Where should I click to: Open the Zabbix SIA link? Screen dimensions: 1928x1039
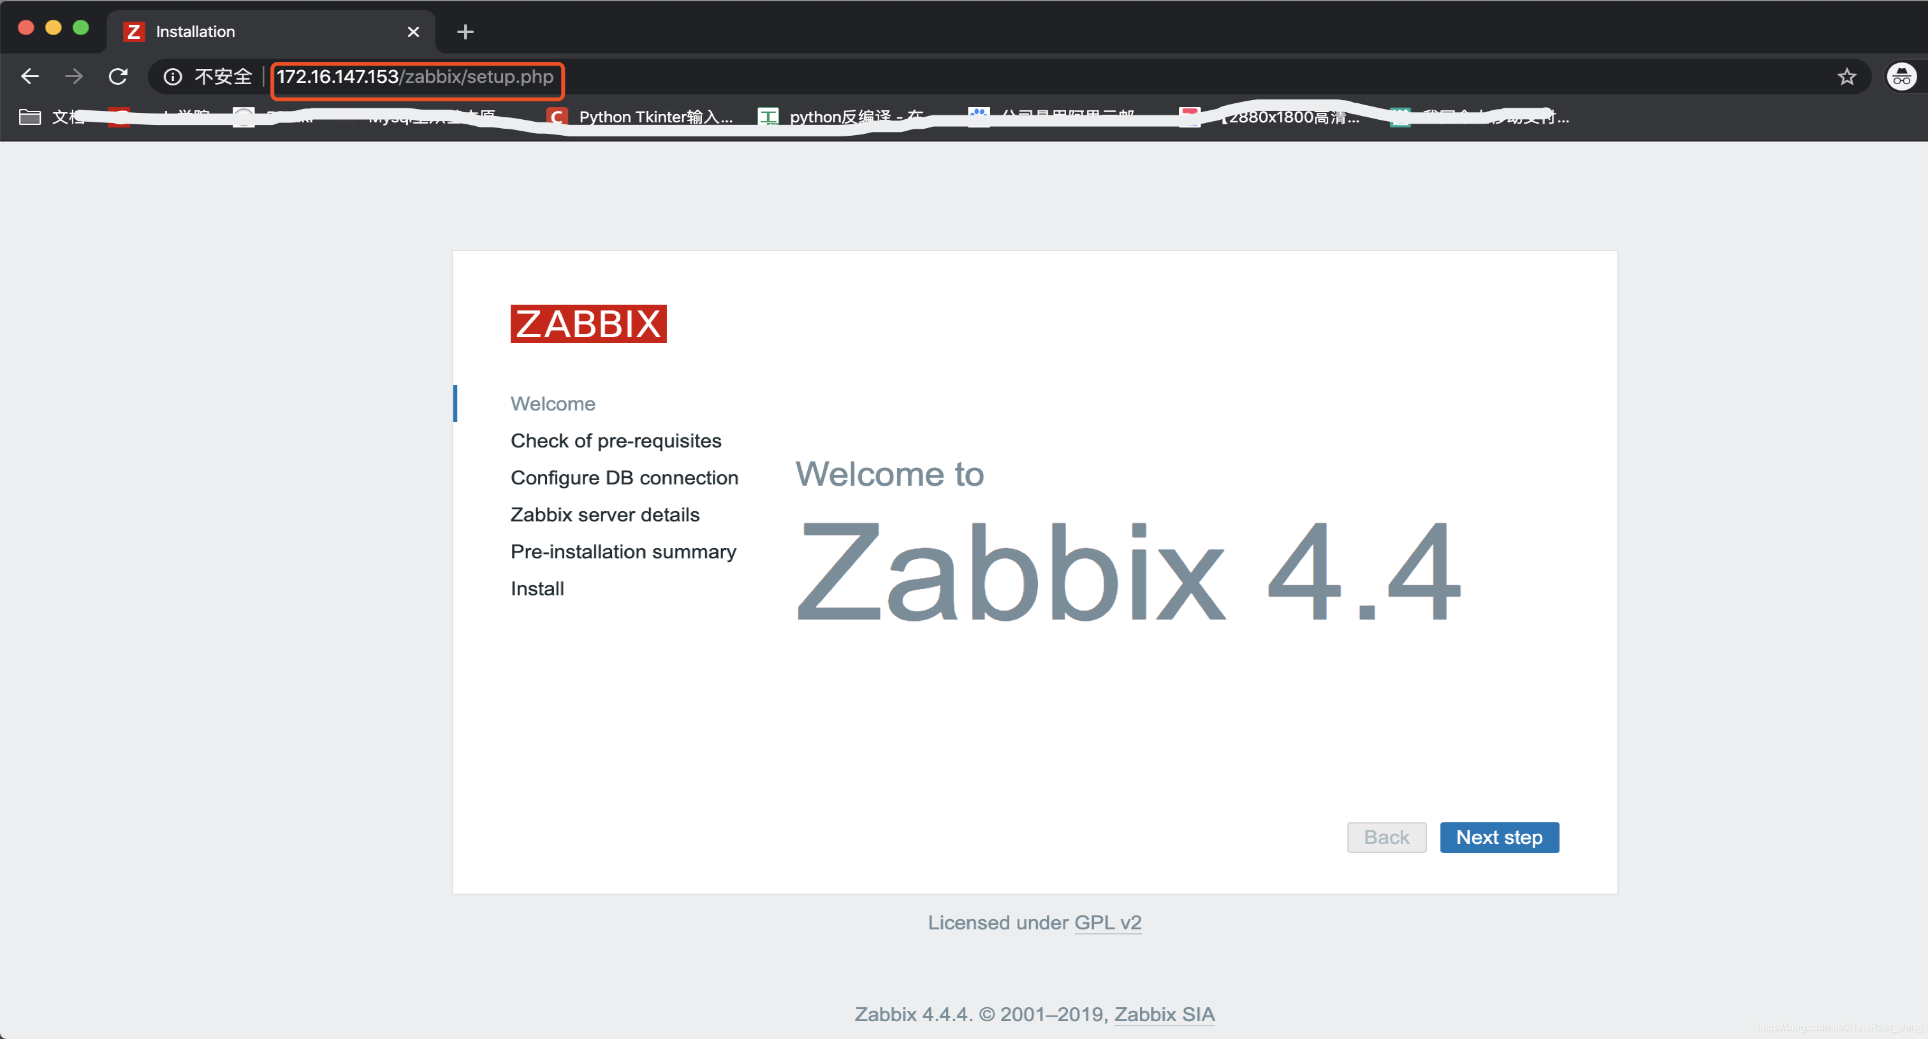pos(1164,1014)
